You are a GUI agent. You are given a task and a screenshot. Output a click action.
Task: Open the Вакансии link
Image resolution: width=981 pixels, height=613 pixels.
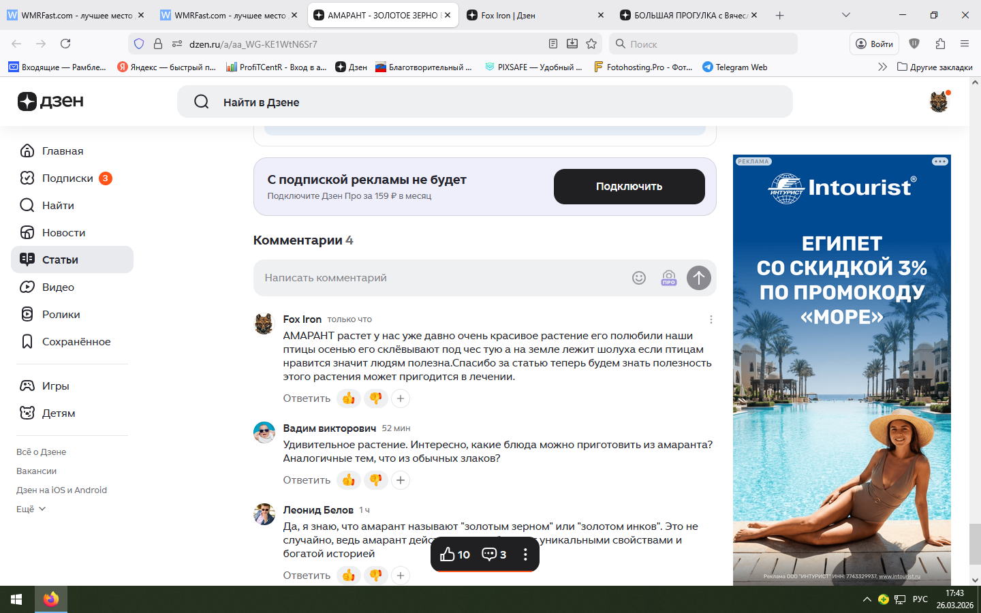(x=36, y=471)
